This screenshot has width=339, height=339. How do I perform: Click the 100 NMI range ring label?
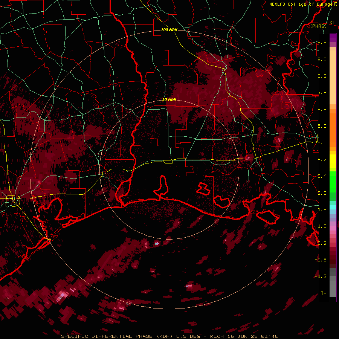[x=169, y=30]
